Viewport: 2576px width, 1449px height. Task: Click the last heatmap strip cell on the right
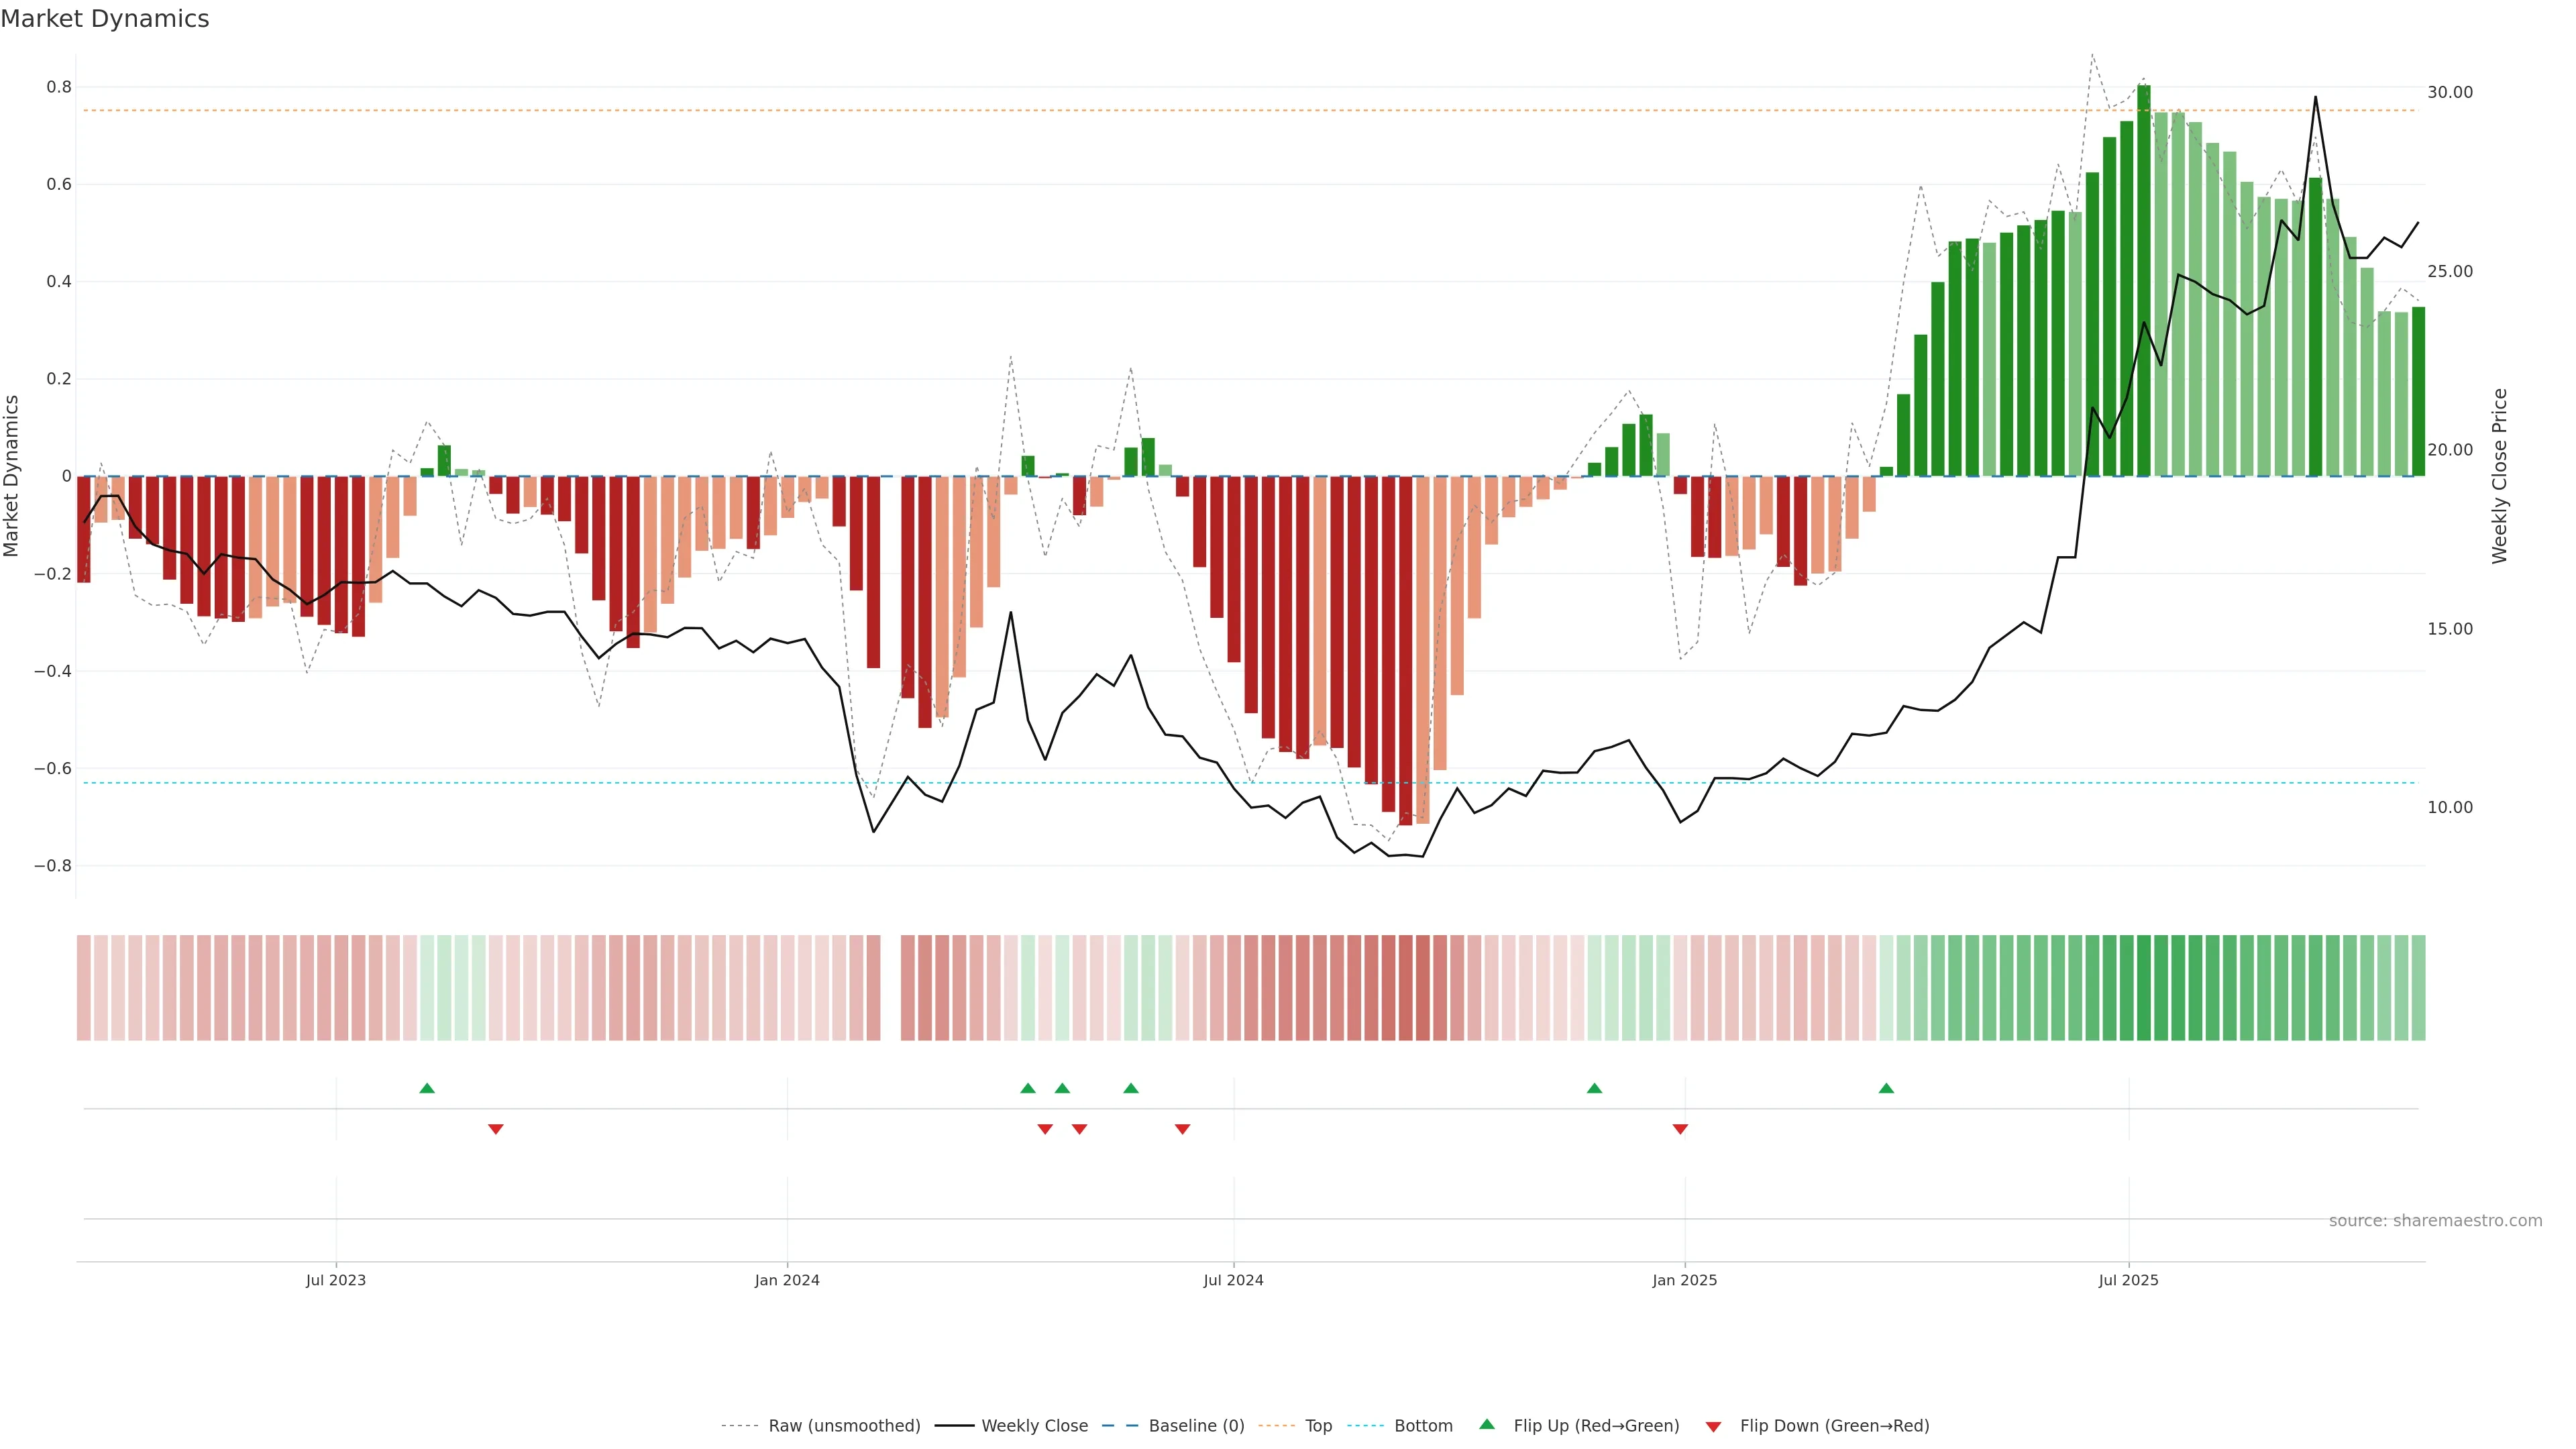pos(2418,987)
